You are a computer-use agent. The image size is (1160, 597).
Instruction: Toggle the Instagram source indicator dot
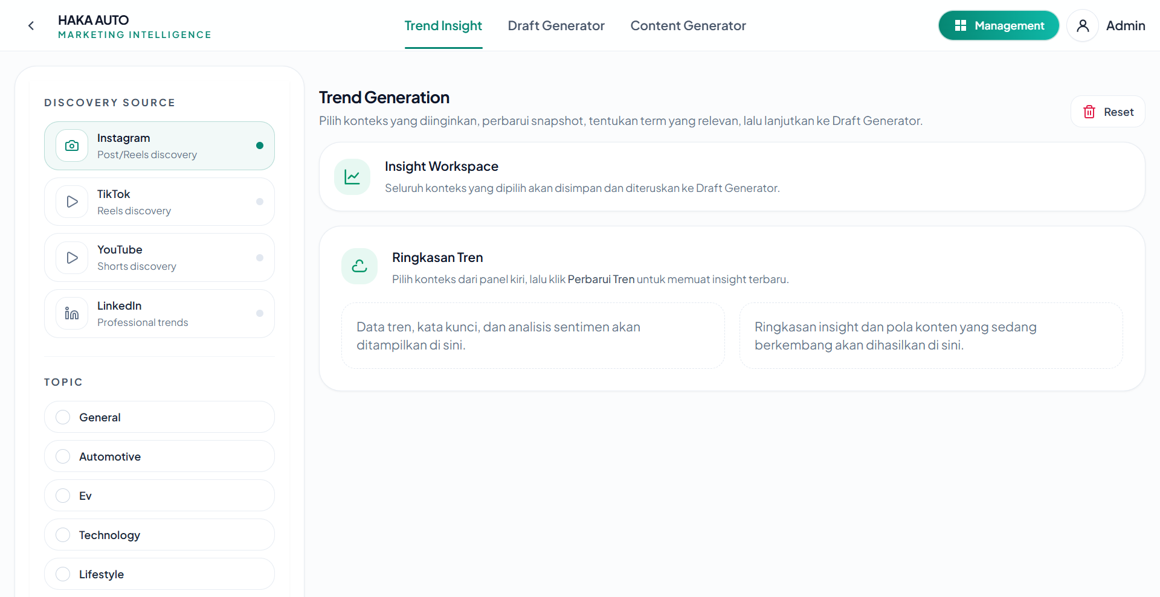260,145
